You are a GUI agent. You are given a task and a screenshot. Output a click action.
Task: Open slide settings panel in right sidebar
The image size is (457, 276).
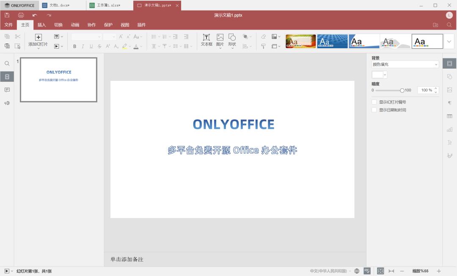[x=449, y=63]
